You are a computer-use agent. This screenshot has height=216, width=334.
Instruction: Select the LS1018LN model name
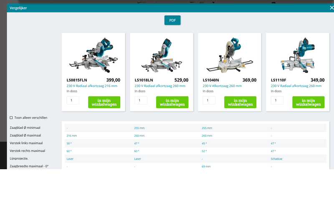click(x=144, y=80)
